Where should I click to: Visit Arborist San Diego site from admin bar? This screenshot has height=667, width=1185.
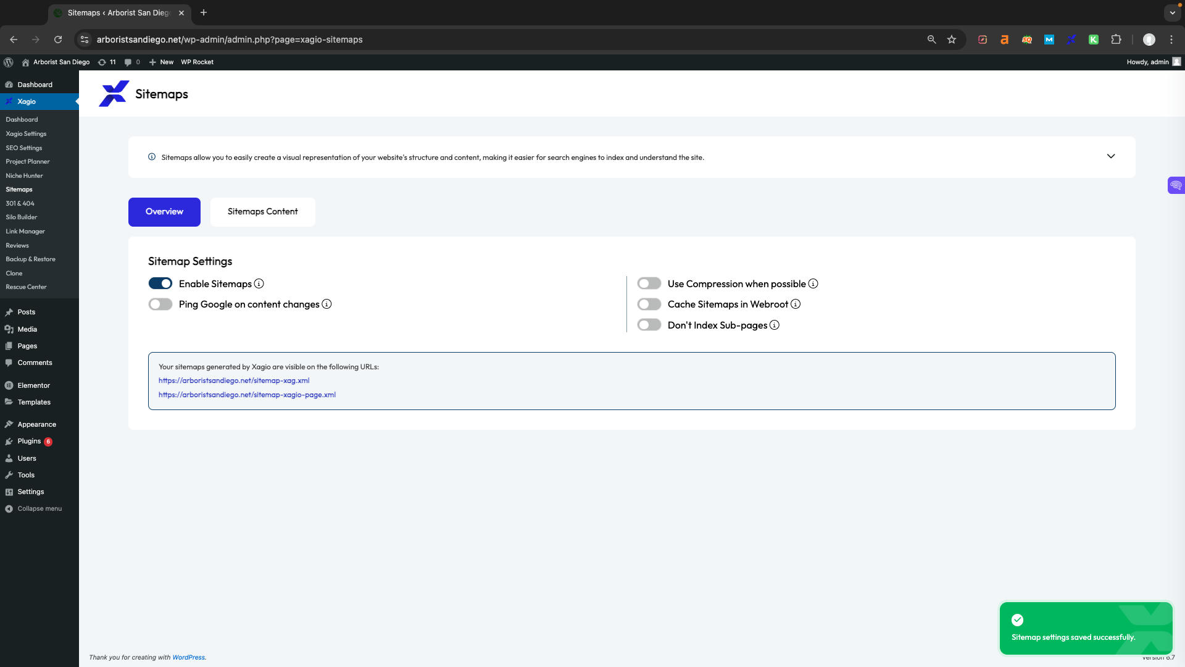[x=56, y=62]
